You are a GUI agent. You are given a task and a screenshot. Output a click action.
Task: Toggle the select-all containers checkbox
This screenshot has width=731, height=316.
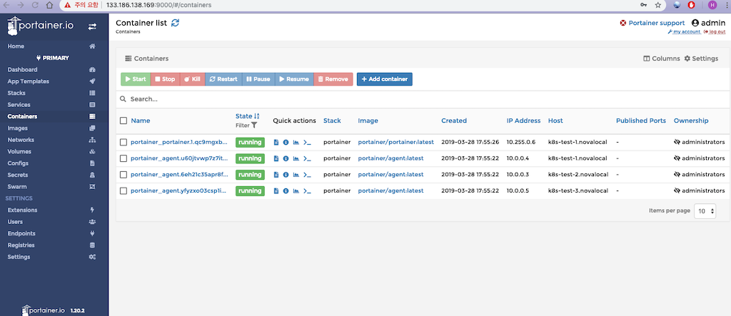click(123, 121)
